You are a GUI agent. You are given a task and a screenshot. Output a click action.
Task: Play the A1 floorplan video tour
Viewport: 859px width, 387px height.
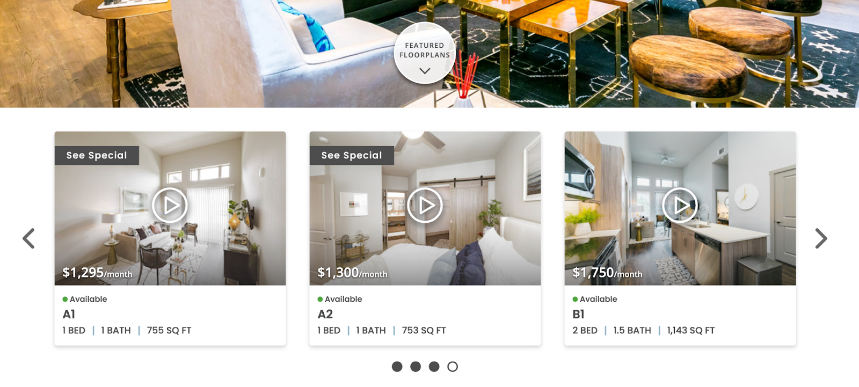[x=170, y=205]
